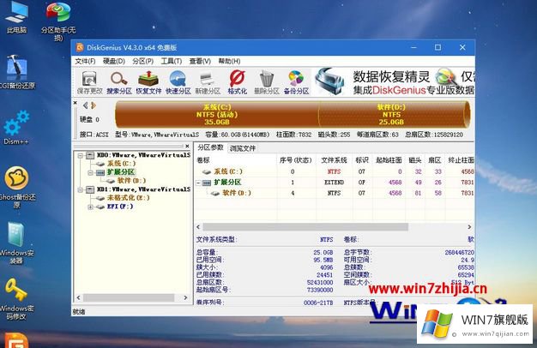Open Search Partition (搜索分区) tool

[x=119, y=82]
